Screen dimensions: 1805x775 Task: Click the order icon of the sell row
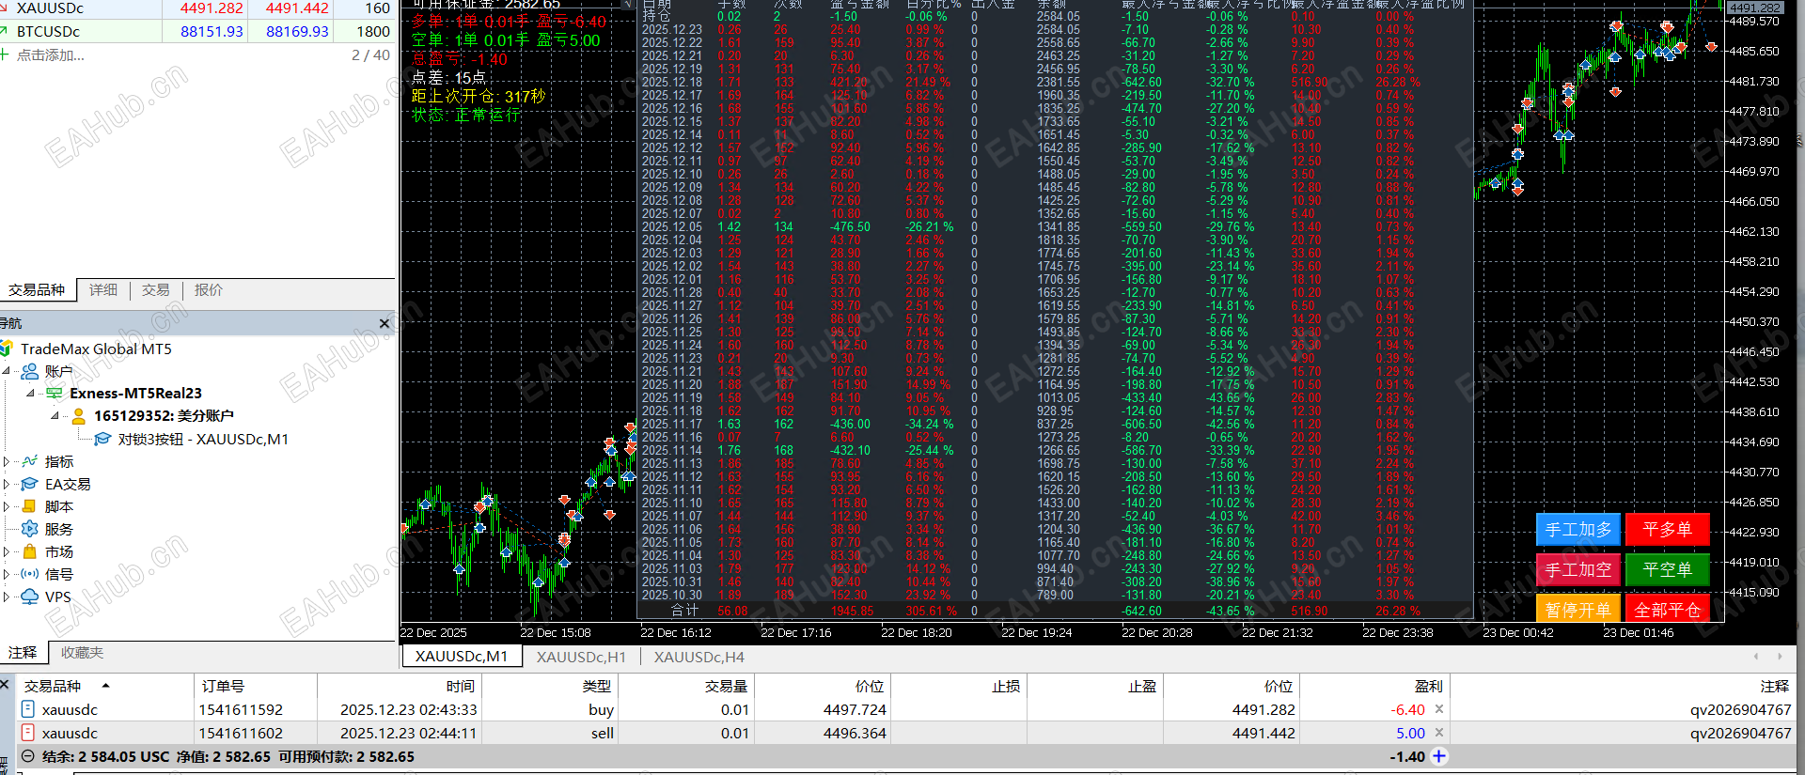(28, 733)
